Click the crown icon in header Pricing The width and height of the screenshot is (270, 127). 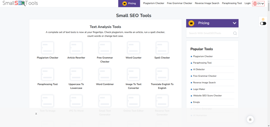[x=124, y=3]
